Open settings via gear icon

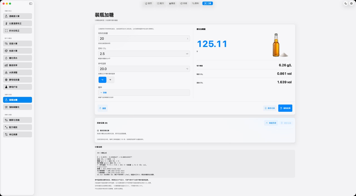coord(352,3)
